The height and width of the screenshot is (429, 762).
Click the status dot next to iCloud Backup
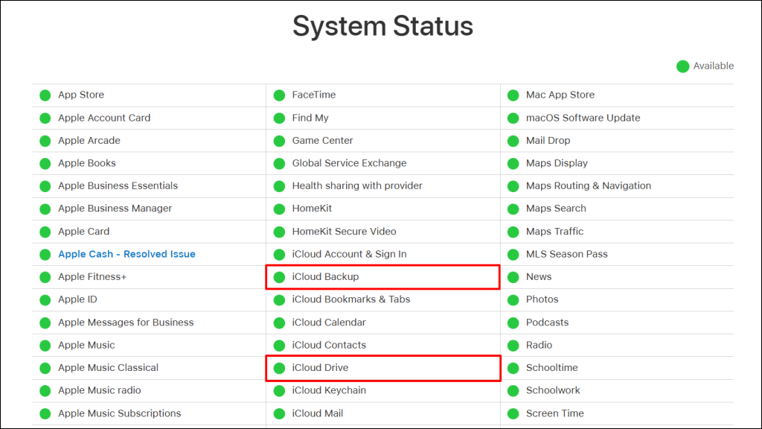tap(279, 276)
